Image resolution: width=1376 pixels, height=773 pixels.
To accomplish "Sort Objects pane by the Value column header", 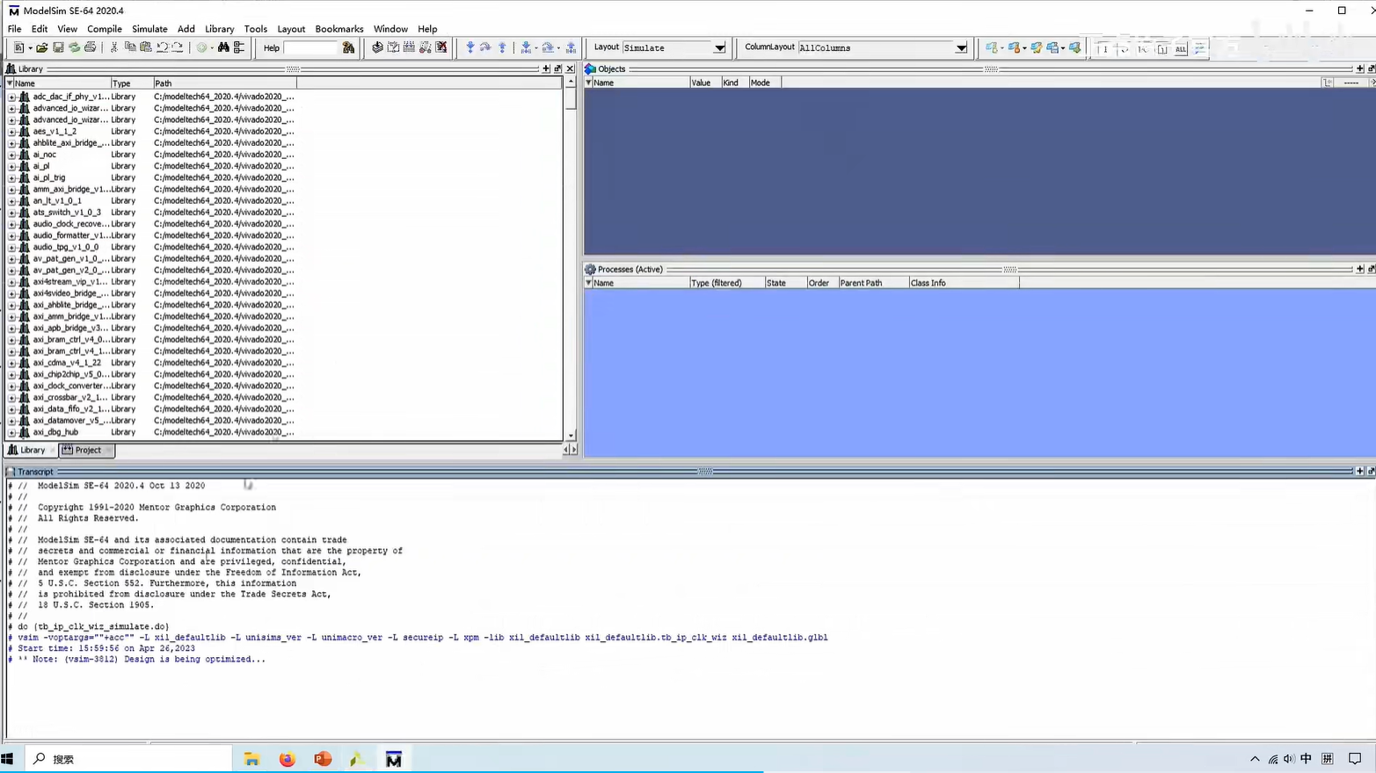I will [704, 83].
